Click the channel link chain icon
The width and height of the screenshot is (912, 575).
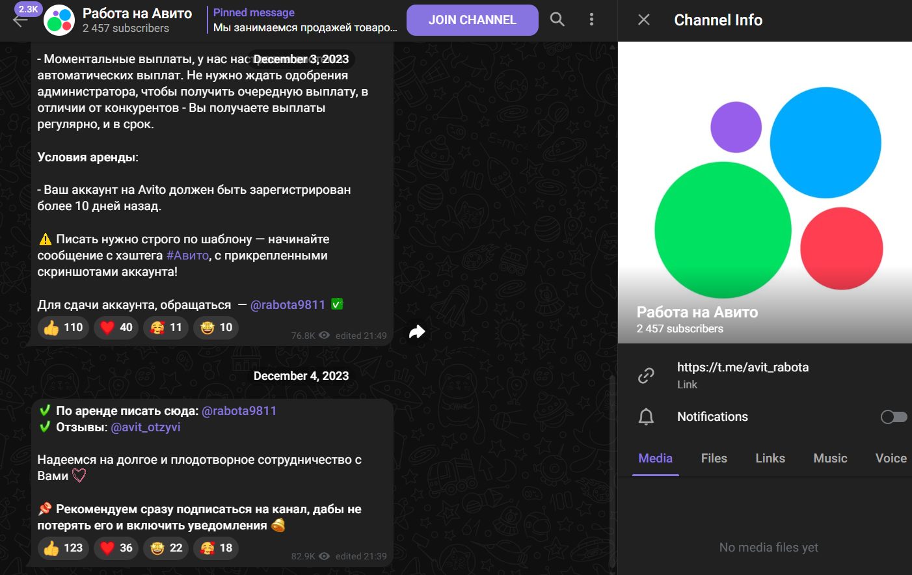pos(646,375)
